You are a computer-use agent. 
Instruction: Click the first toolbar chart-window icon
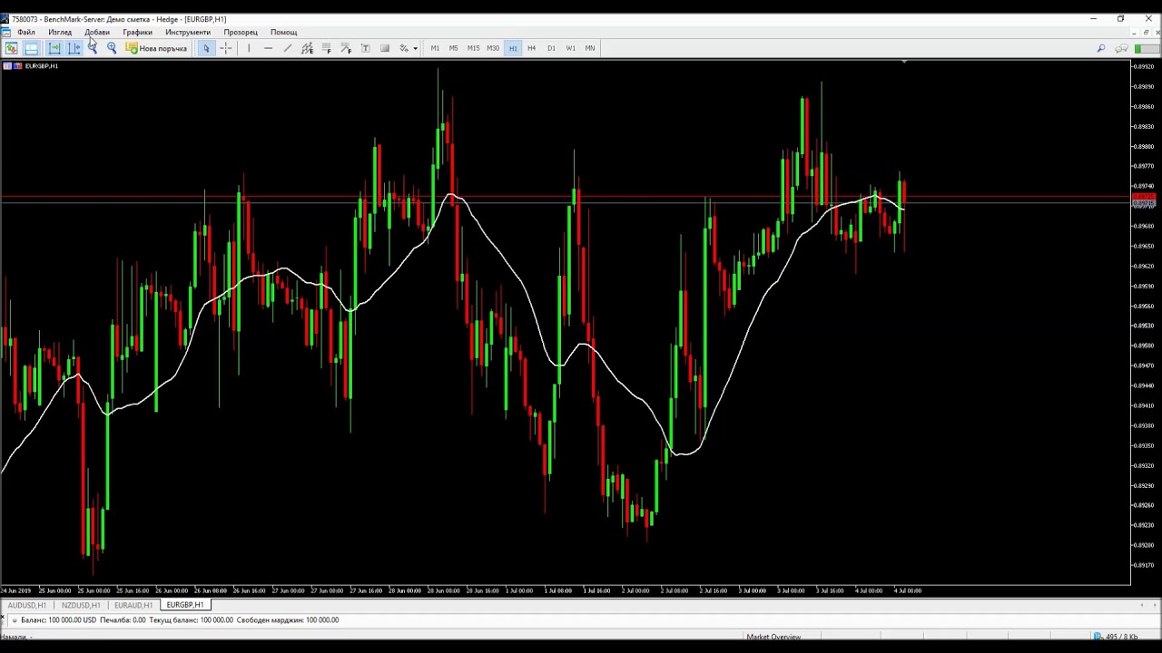pos(12,48)
